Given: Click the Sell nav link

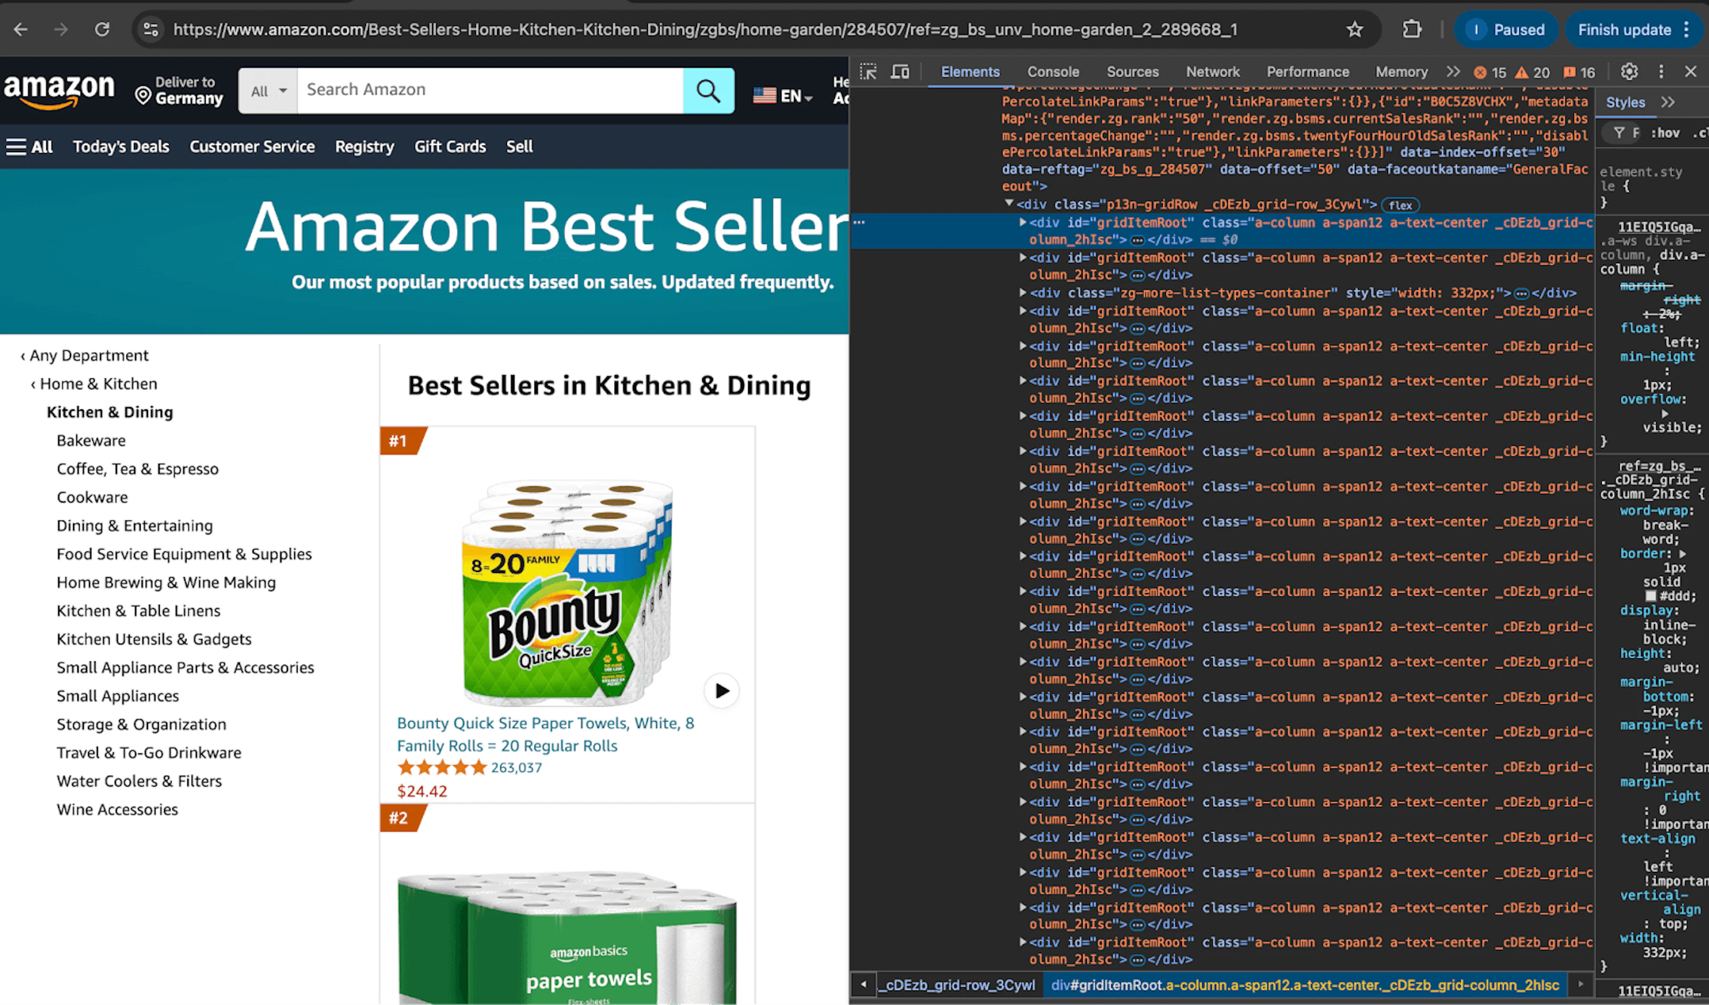Looking at the screenshot, I should click(519, 146).
